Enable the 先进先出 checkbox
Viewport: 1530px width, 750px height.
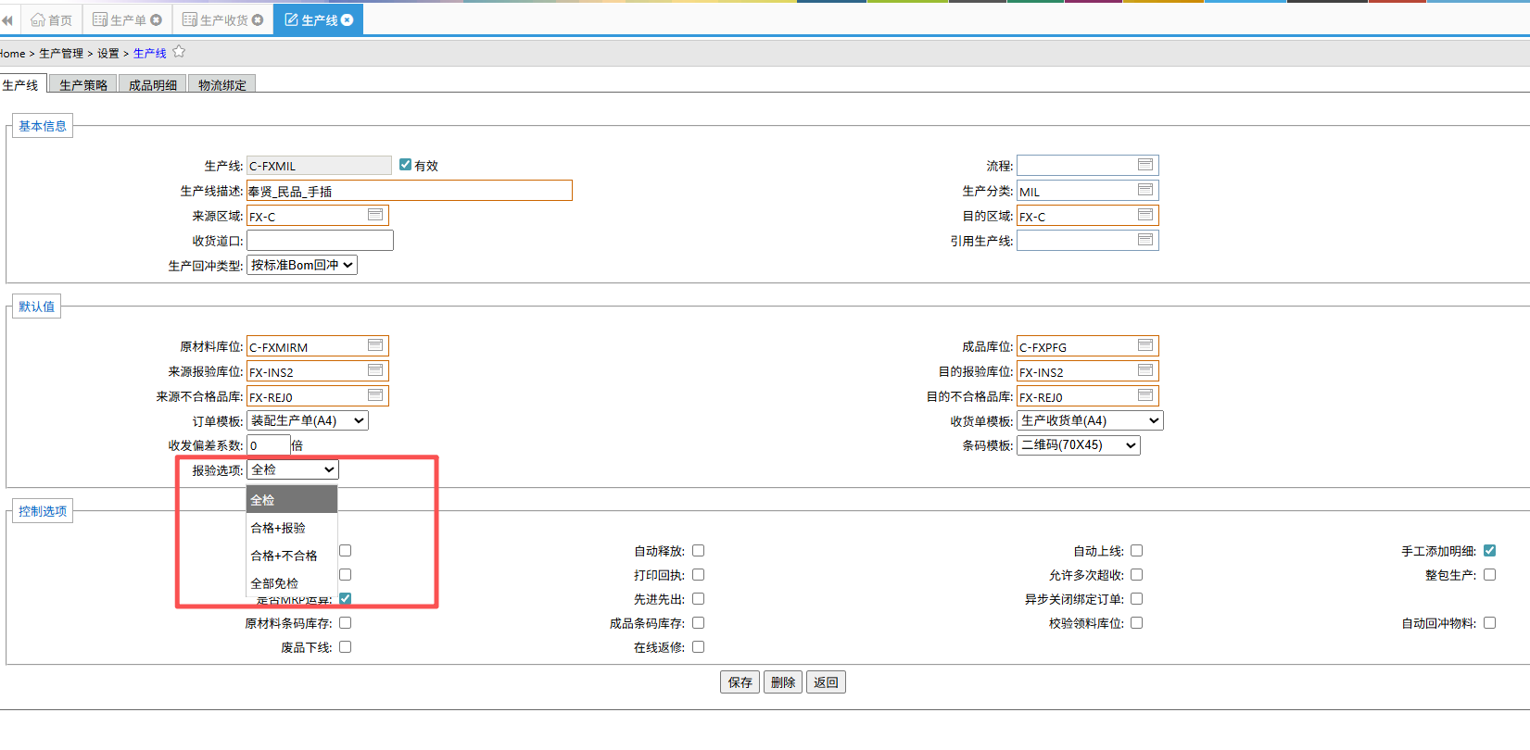(698, 598)
